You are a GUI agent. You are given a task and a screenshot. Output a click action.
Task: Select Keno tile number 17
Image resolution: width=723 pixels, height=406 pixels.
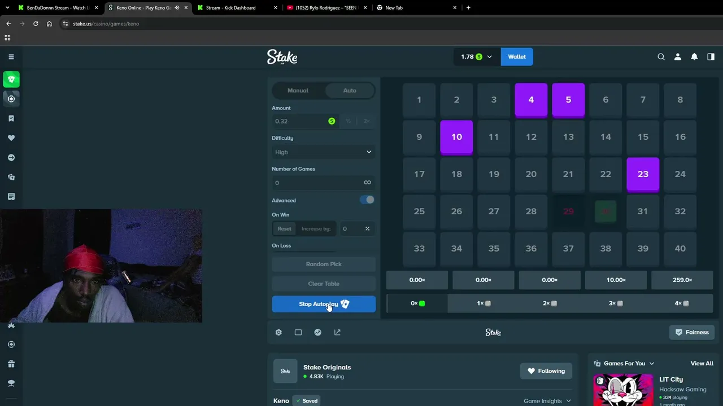[419, 174]
